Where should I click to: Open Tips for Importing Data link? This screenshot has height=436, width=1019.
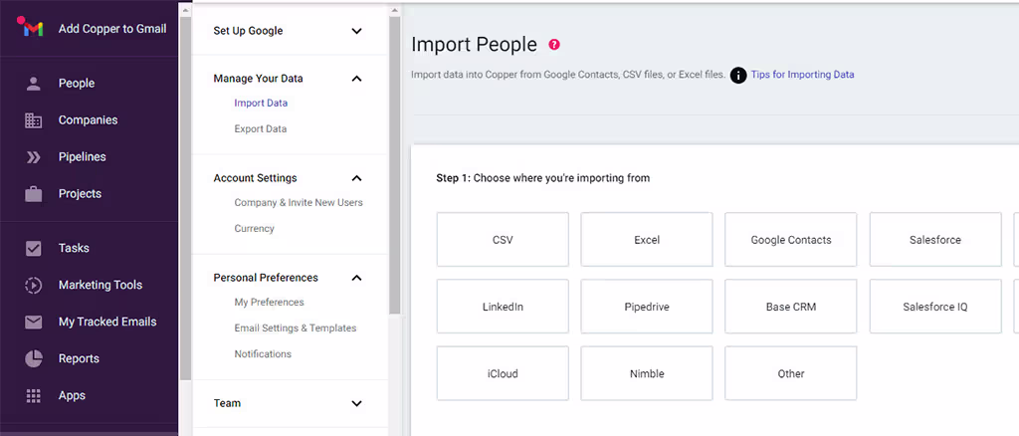coord(802,75)
